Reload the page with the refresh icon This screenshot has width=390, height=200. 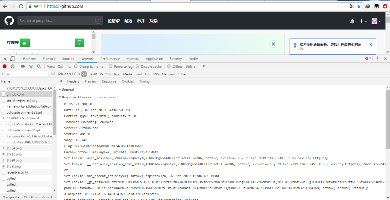pyautogui.click(x=21, y=6)
